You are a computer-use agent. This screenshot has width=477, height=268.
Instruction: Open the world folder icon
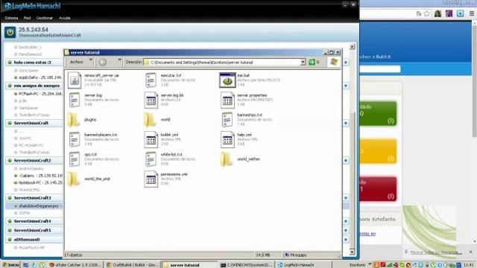150,119
